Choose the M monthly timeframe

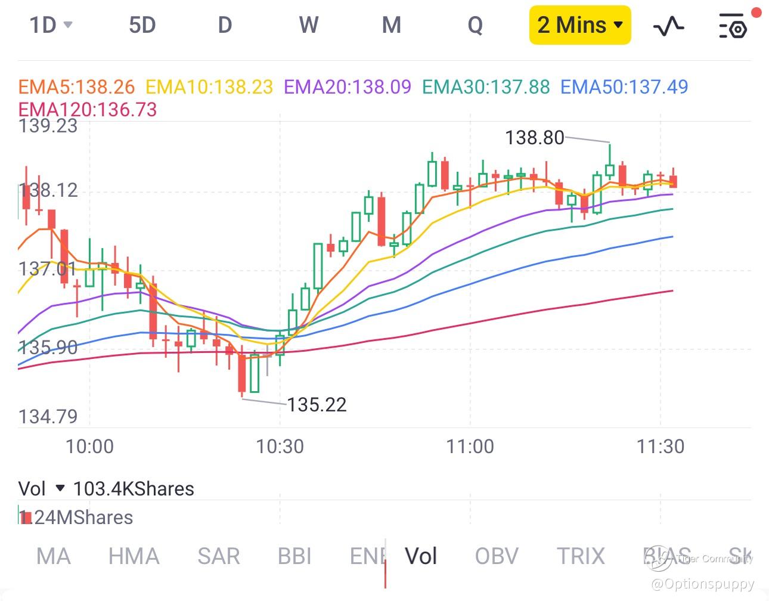[x=391, y=25]
